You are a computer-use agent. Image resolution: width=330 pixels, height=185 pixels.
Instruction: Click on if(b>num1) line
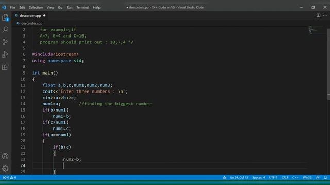click(x=55, y=110)
